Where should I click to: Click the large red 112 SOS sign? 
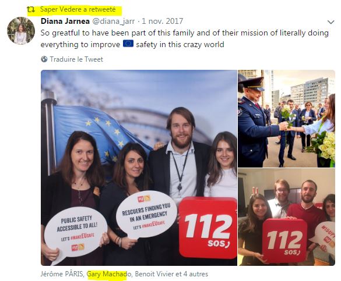click(x=208, y=228)
